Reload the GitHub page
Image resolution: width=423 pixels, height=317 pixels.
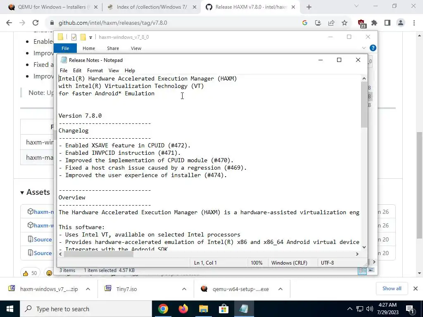click(x=36, y=23)
